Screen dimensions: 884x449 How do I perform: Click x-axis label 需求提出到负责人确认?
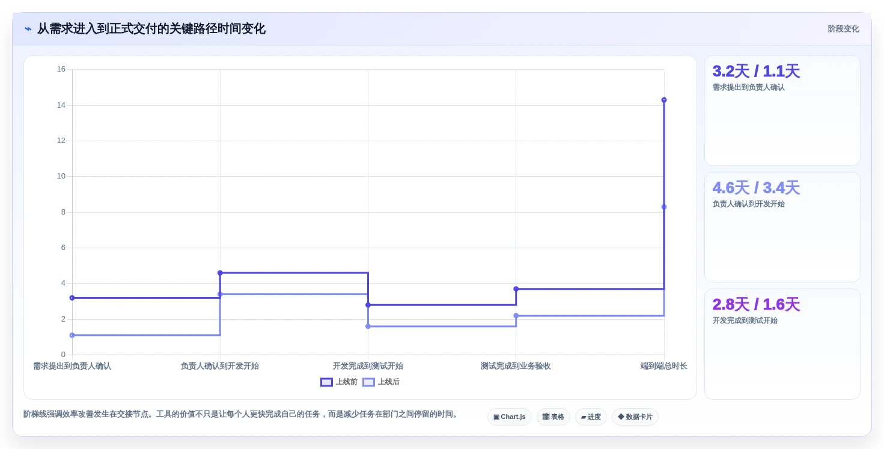click(x=72, y=366)
